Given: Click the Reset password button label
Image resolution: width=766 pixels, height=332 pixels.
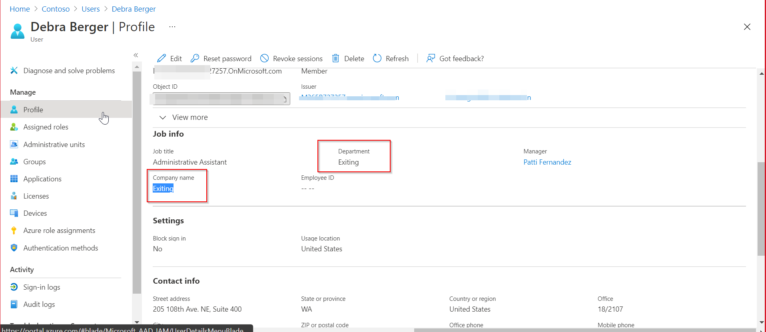Looking at the screenshot, I should coord(227,58).
